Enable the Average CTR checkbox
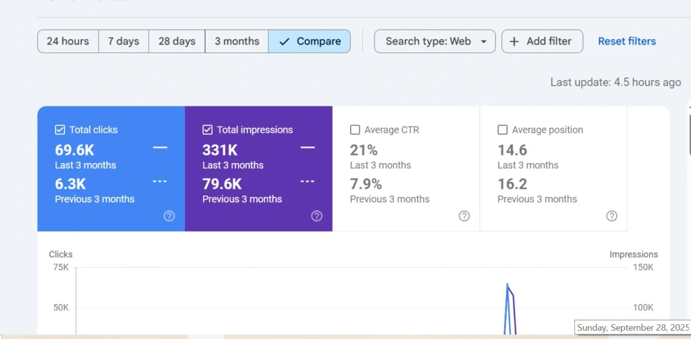Screen dimensions: 691x339 pos(355,129)
